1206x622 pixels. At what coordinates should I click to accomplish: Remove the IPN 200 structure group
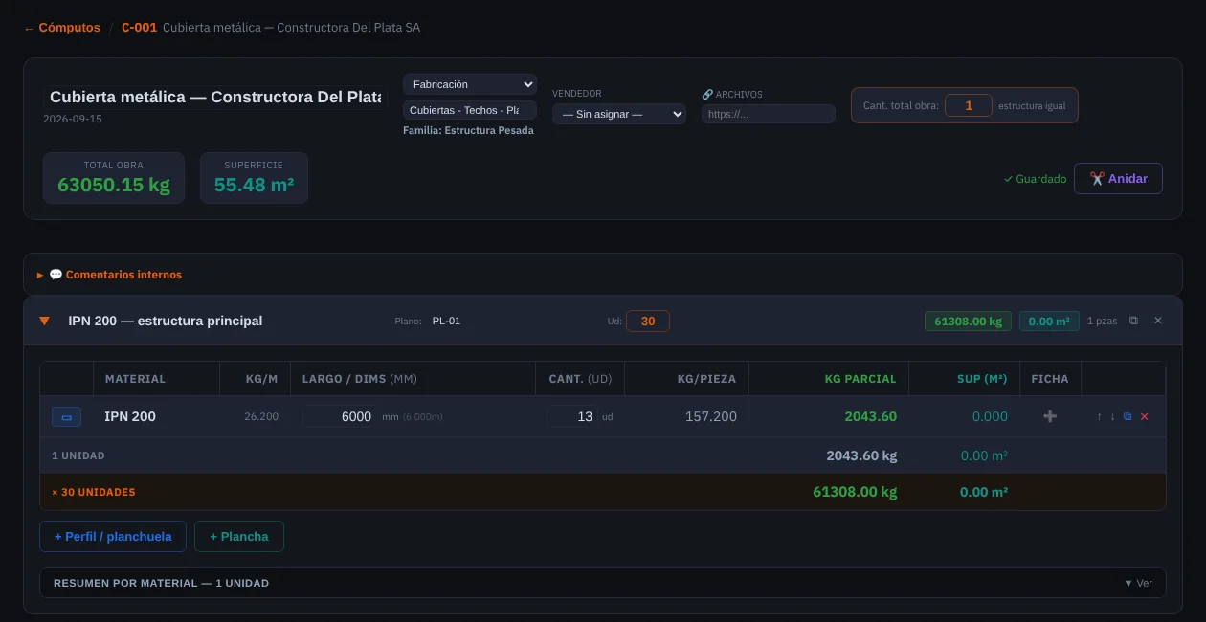(x=1158, y=321)
